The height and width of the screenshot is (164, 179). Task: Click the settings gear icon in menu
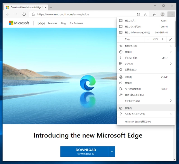[x=121, y=108]
